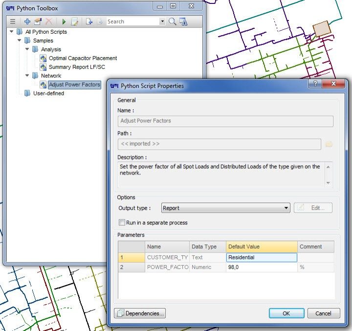Click the OK button

click(x=286, y=313)
